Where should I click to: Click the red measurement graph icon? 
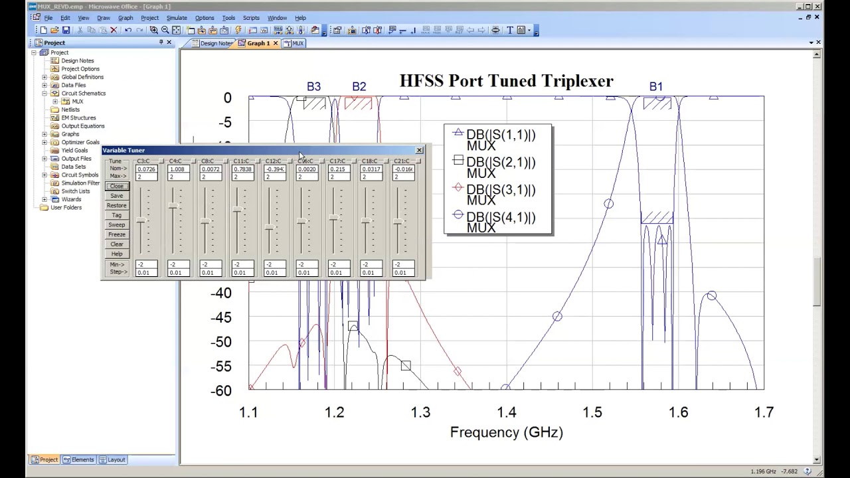378,30
